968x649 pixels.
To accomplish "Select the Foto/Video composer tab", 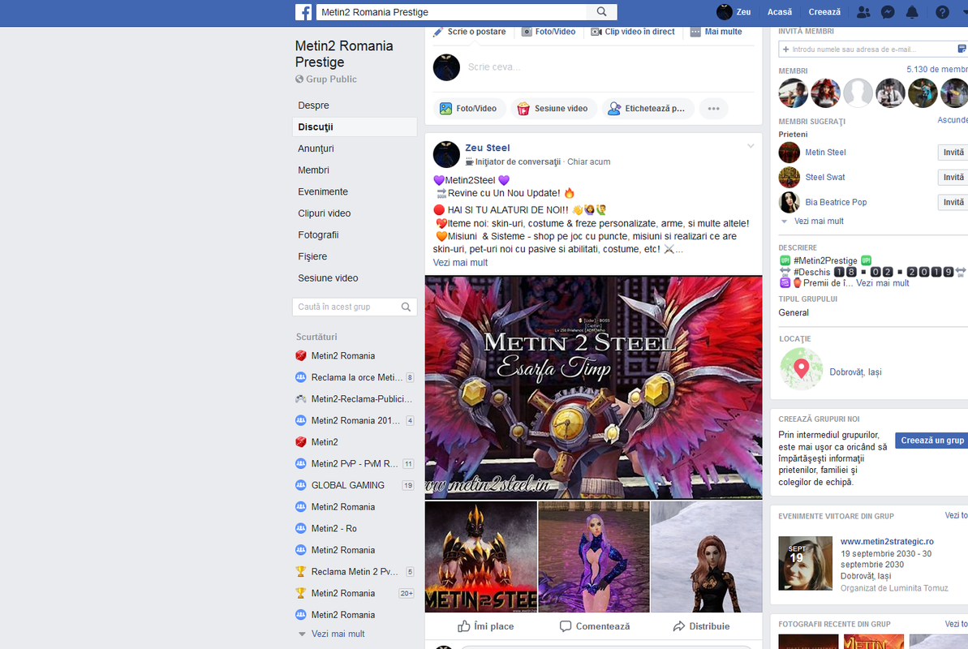I will point(549,32).
